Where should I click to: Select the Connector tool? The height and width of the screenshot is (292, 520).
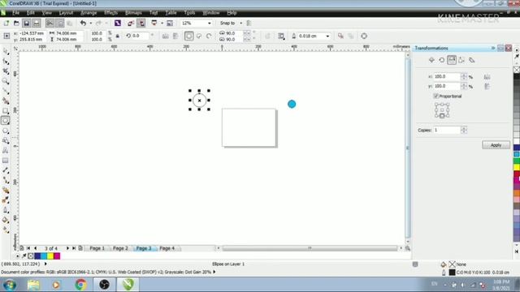[6, 180]
